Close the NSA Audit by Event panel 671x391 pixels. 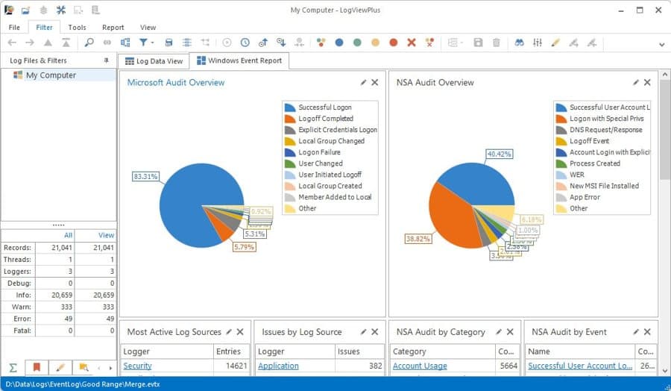[x=647, y=332]
